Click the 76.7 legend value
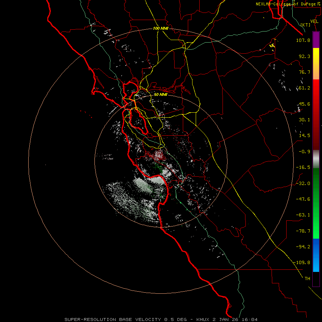This screenshot has width=322, height=322. pyautogui.click(x=304, y=72)
